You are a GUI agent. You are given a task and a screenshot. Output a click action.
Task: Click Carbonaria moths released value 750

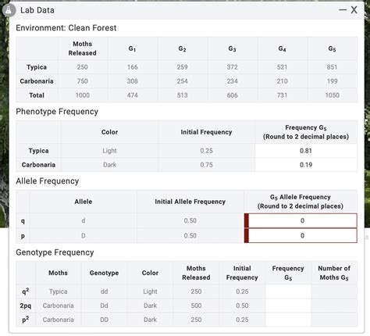(82, 81)
